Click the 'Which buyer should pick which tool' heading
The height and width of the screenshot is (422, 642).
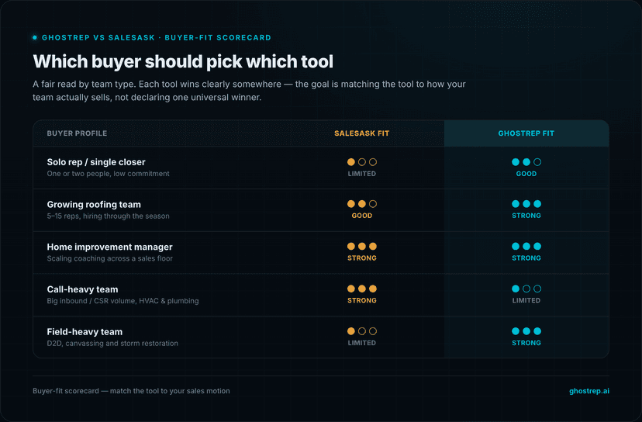click(183, 61)
